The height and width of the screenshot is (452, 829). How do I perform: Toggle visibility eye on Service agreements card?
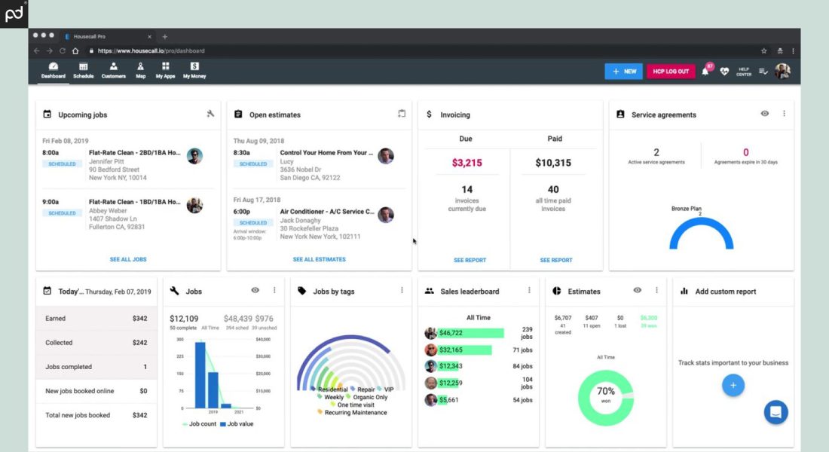(x=765, y=114)
